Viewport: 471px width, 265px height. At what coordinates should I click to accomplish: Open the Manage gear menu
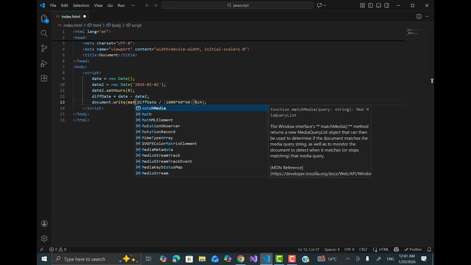(44, 239)
